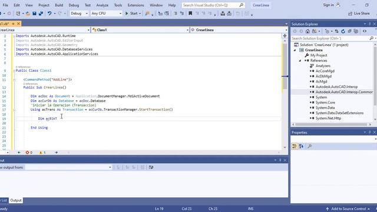Click the Save icon in toolbar
This screenshot has width=377, height=212.
click(x=34, y=14)
